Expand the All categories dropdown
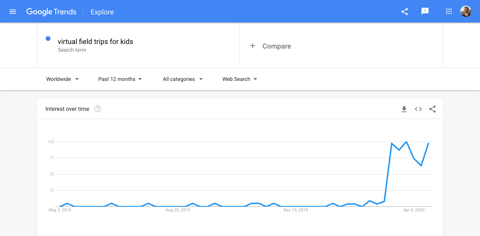This screenshot has height=236, width=480. point(183,79)
